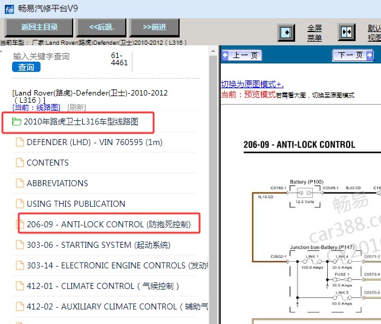This screenshot has width=381, height=324.
Task: Go forward with the >>前进 button
Action: [x=155, y=27]
